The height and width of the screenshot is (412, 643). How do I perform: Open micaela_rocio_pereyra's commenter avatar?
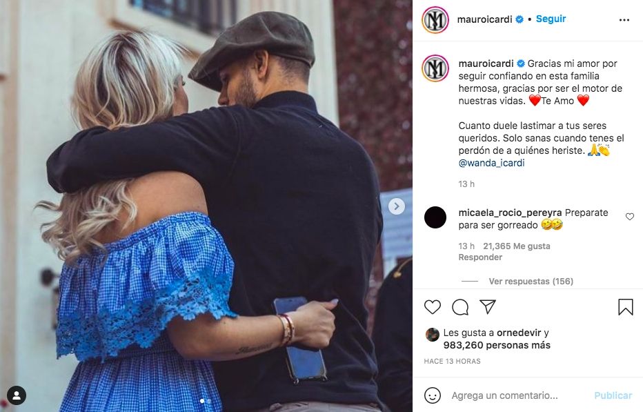pyautogui.click(x=435, y=217)
